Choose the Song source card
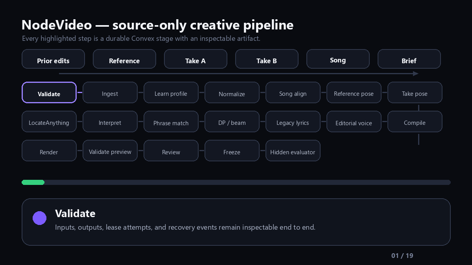Viewport: 472px width, 265px height. (338, 59)
